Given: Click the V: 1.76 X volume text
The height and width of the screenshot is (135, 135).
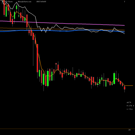Looking at the screenshot, I should (130, 106).
